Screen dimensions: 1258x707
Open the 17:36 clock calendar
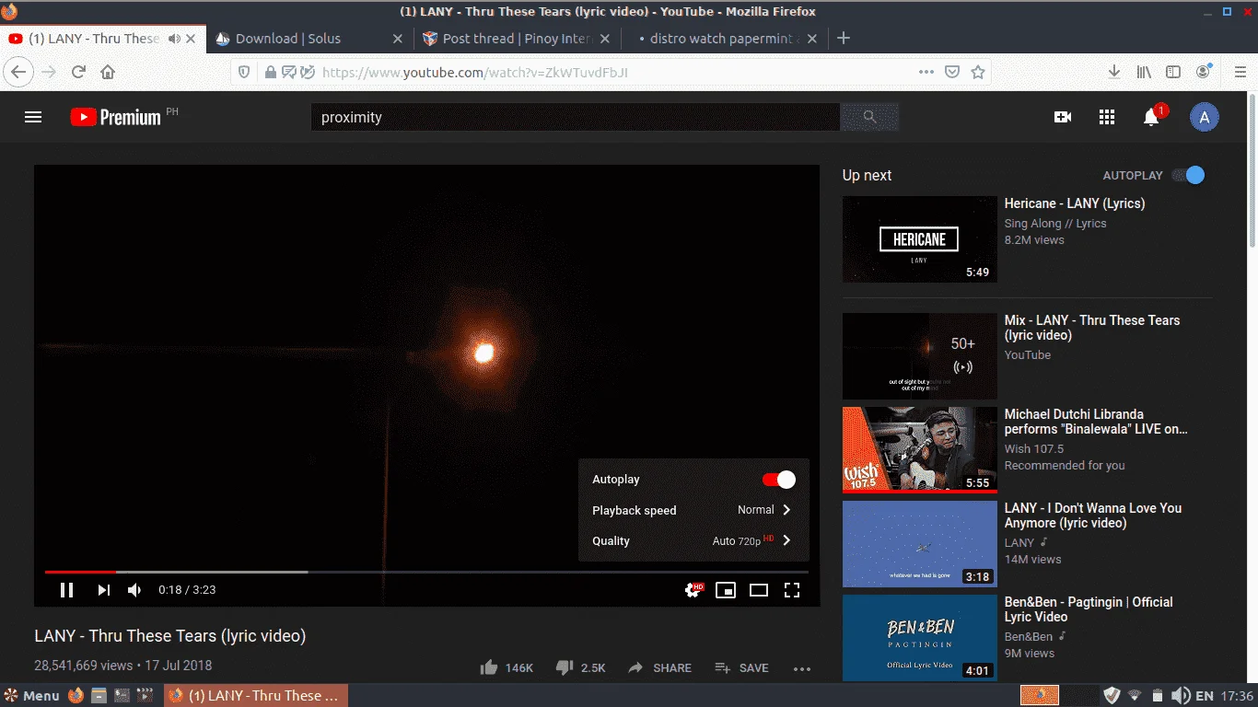tap(1237, 696)
